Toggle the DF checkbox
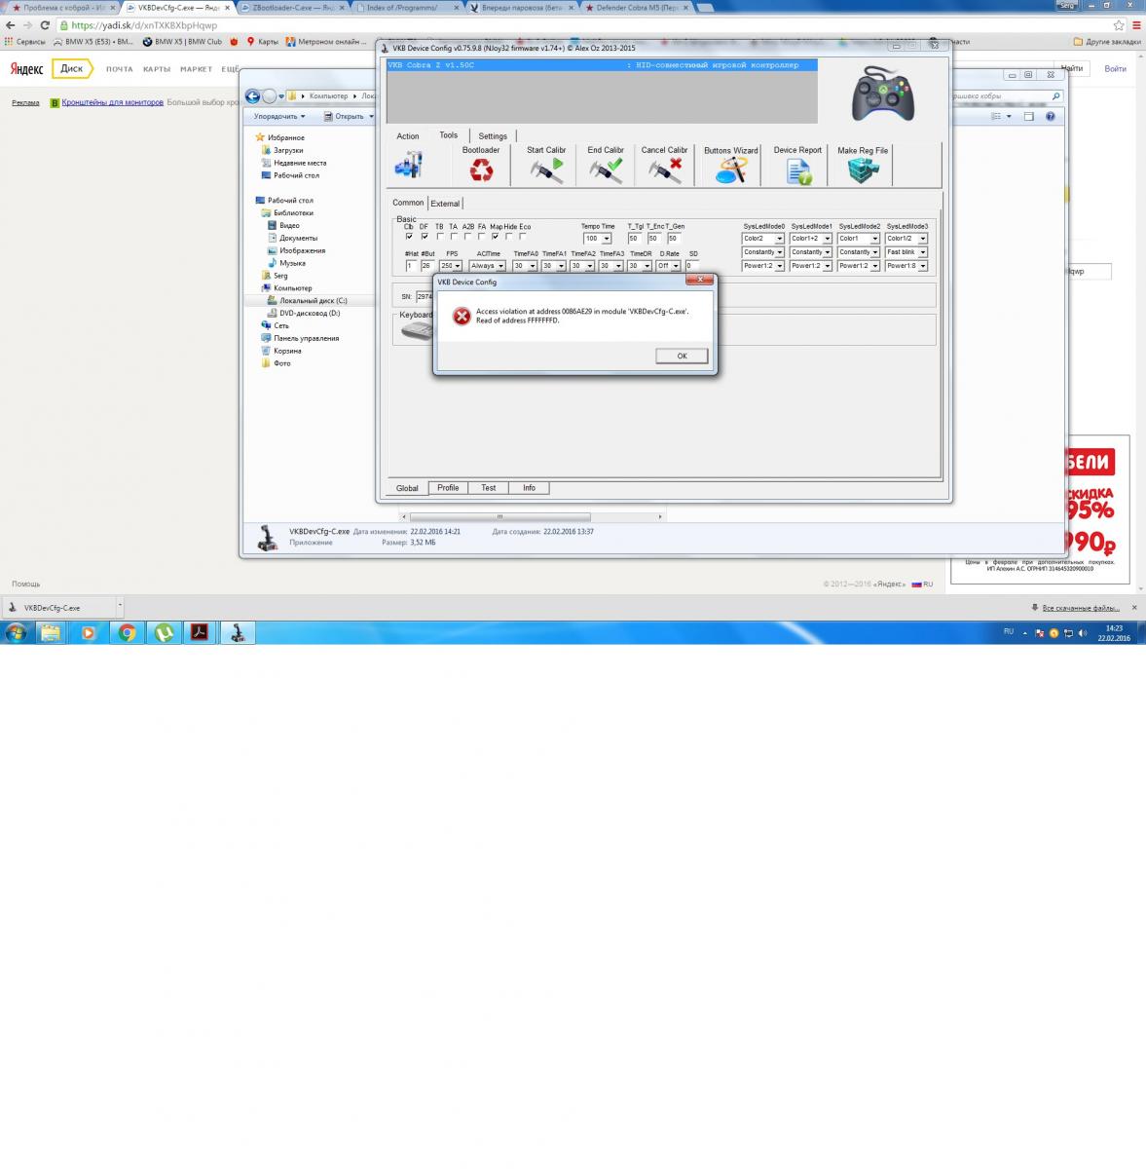This screenshot has height=1169, width=1146. click(x=425, y=237)
